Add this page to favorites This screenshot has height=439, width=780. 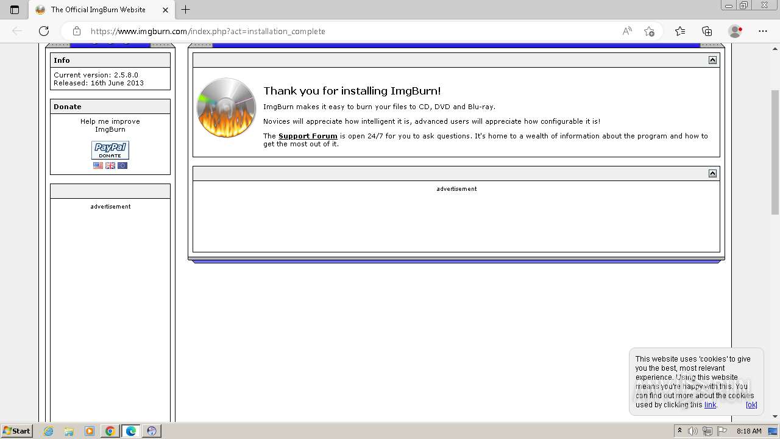coord(649,31)
